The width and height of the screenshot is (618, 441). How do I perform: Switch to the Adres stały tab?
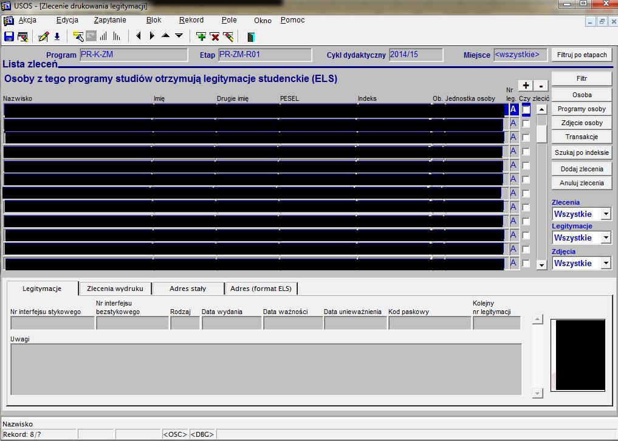coord(188,289)
